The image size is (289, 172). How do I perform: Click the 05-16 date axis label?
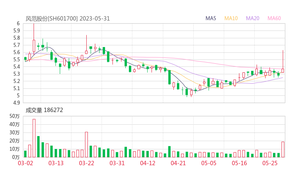pyautogui.click(x=239, y=163)
